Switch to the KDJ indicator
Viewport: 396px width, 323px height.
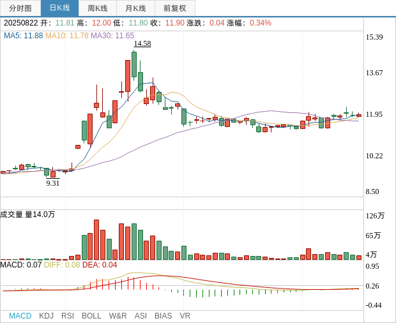coord(46,316)
